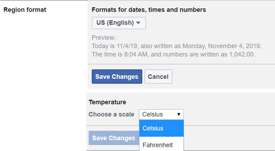The image size is (275, 151).
Task: Click the Preview: label text
Action: point(104,38)
